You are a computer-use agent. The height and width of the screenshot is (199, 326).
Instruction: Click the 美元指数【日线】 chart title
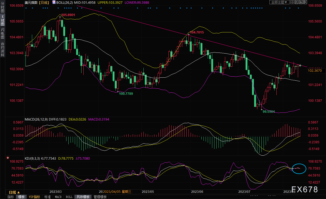[37, 2]
